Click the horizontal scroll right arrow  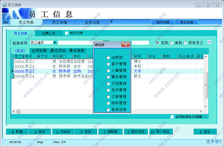click(201, 111)
